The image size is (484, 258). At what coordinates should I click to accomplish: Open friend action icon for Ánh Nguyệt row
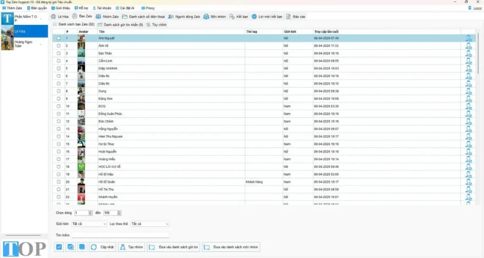point(468,38)
